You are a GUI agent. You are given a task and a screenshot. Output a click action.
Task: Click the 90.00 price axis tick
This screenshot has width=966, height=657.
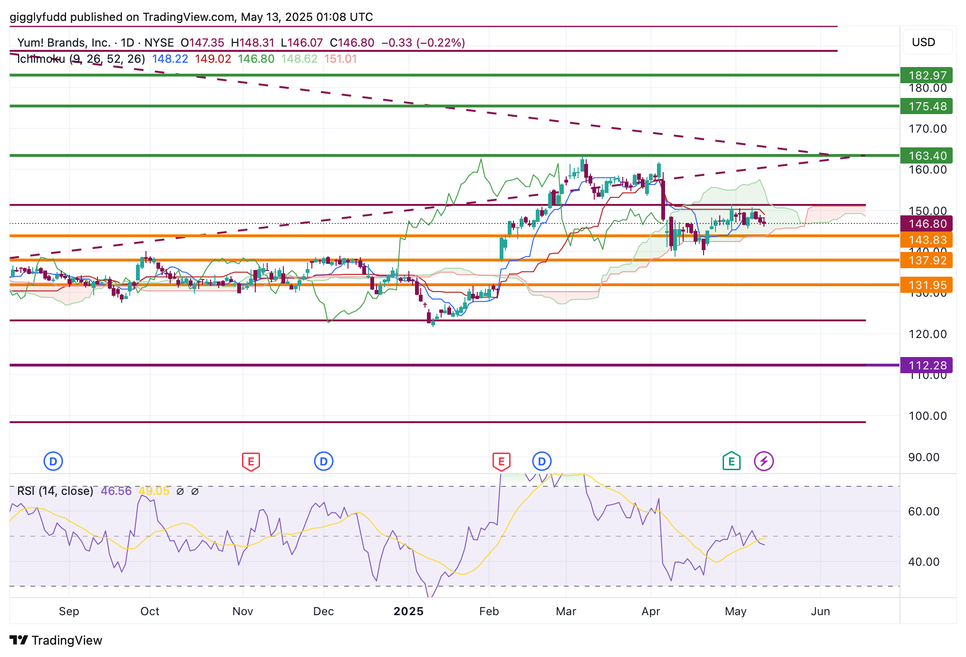924,457
